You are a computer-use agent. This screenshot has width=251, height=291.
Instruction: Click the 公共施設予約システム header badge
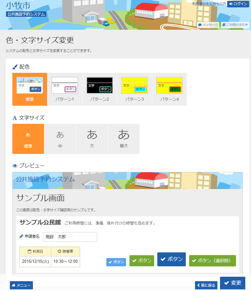coord(26,14)
